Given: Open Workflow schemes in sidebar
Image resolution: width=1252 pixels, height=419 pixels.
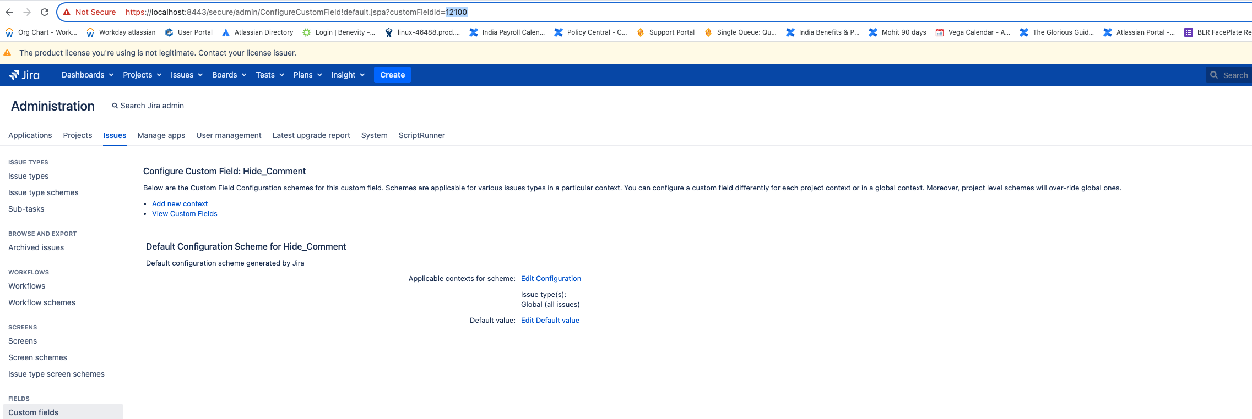Looking at the screenshot, I should point(42,302).
